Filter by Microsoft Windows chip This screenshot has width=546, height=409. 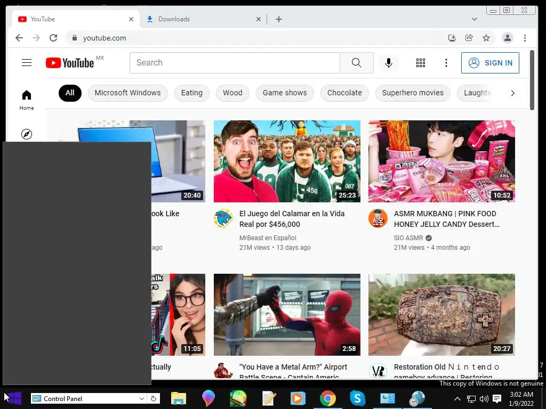point(128,93)
